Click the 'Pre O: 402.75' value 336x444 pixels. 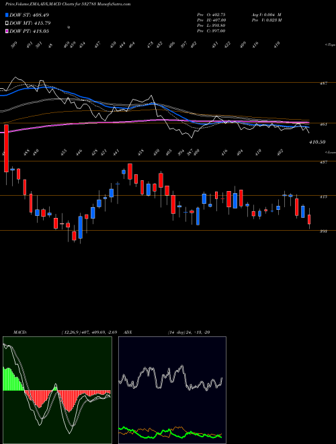[x=211, y=14]
